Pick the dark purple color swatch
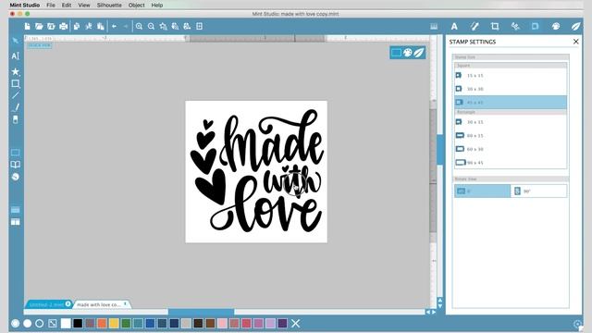 282,323
